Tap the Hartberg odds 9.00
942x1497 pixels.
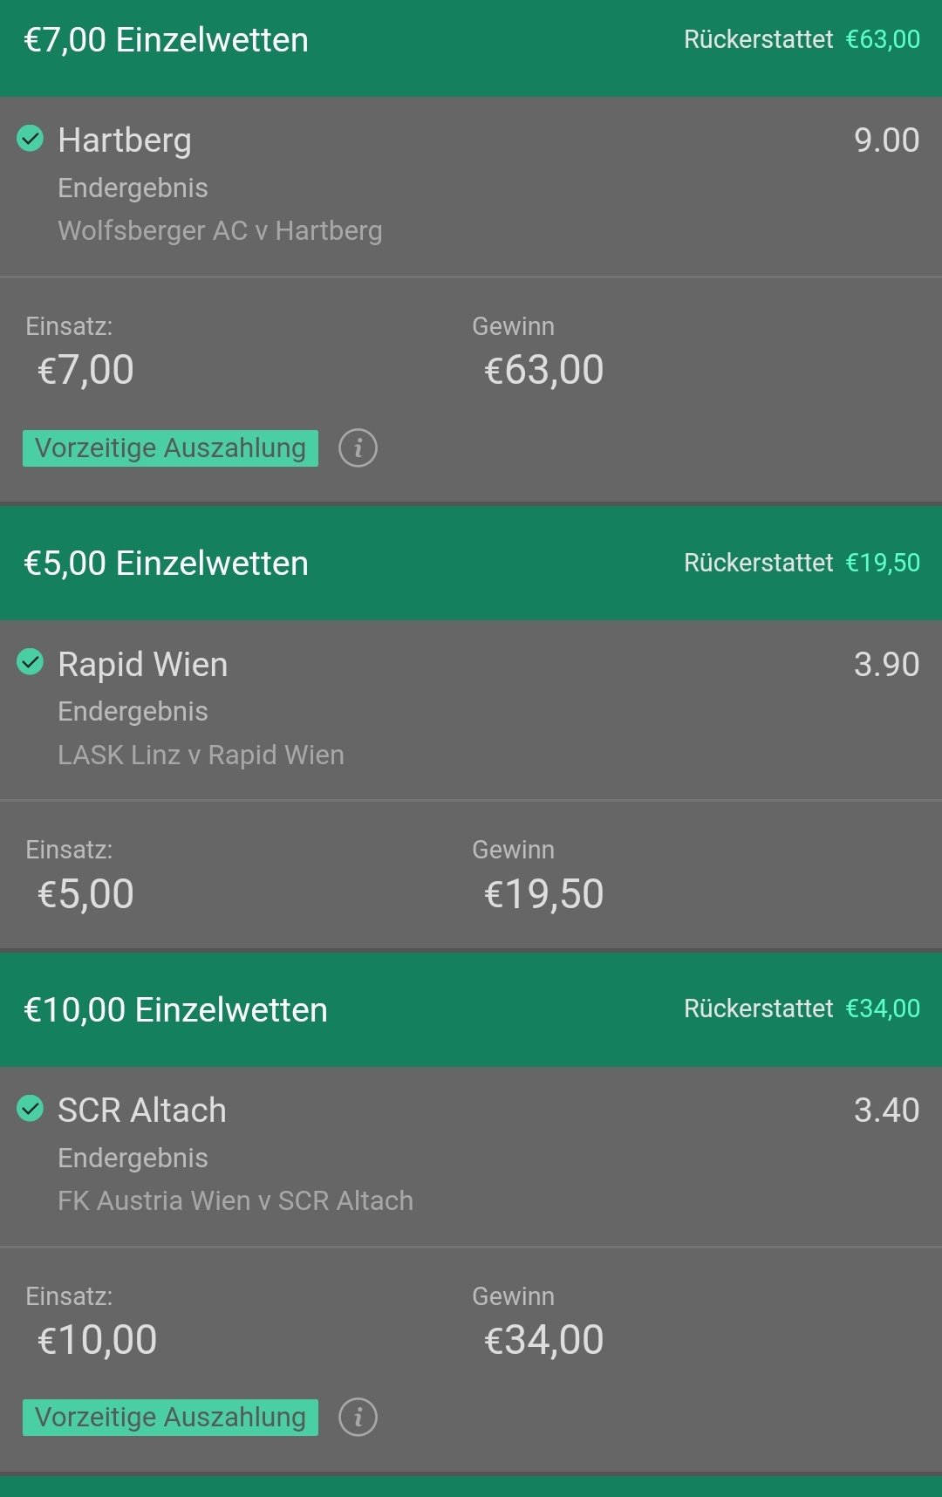pos(886,140)
